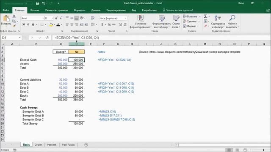
Task: Toggle center text alignment
Action: (72, 24)
